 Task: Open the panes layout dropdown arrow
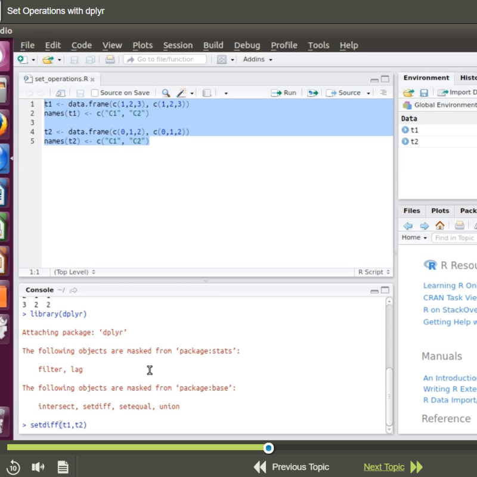(x=233, y=60)
